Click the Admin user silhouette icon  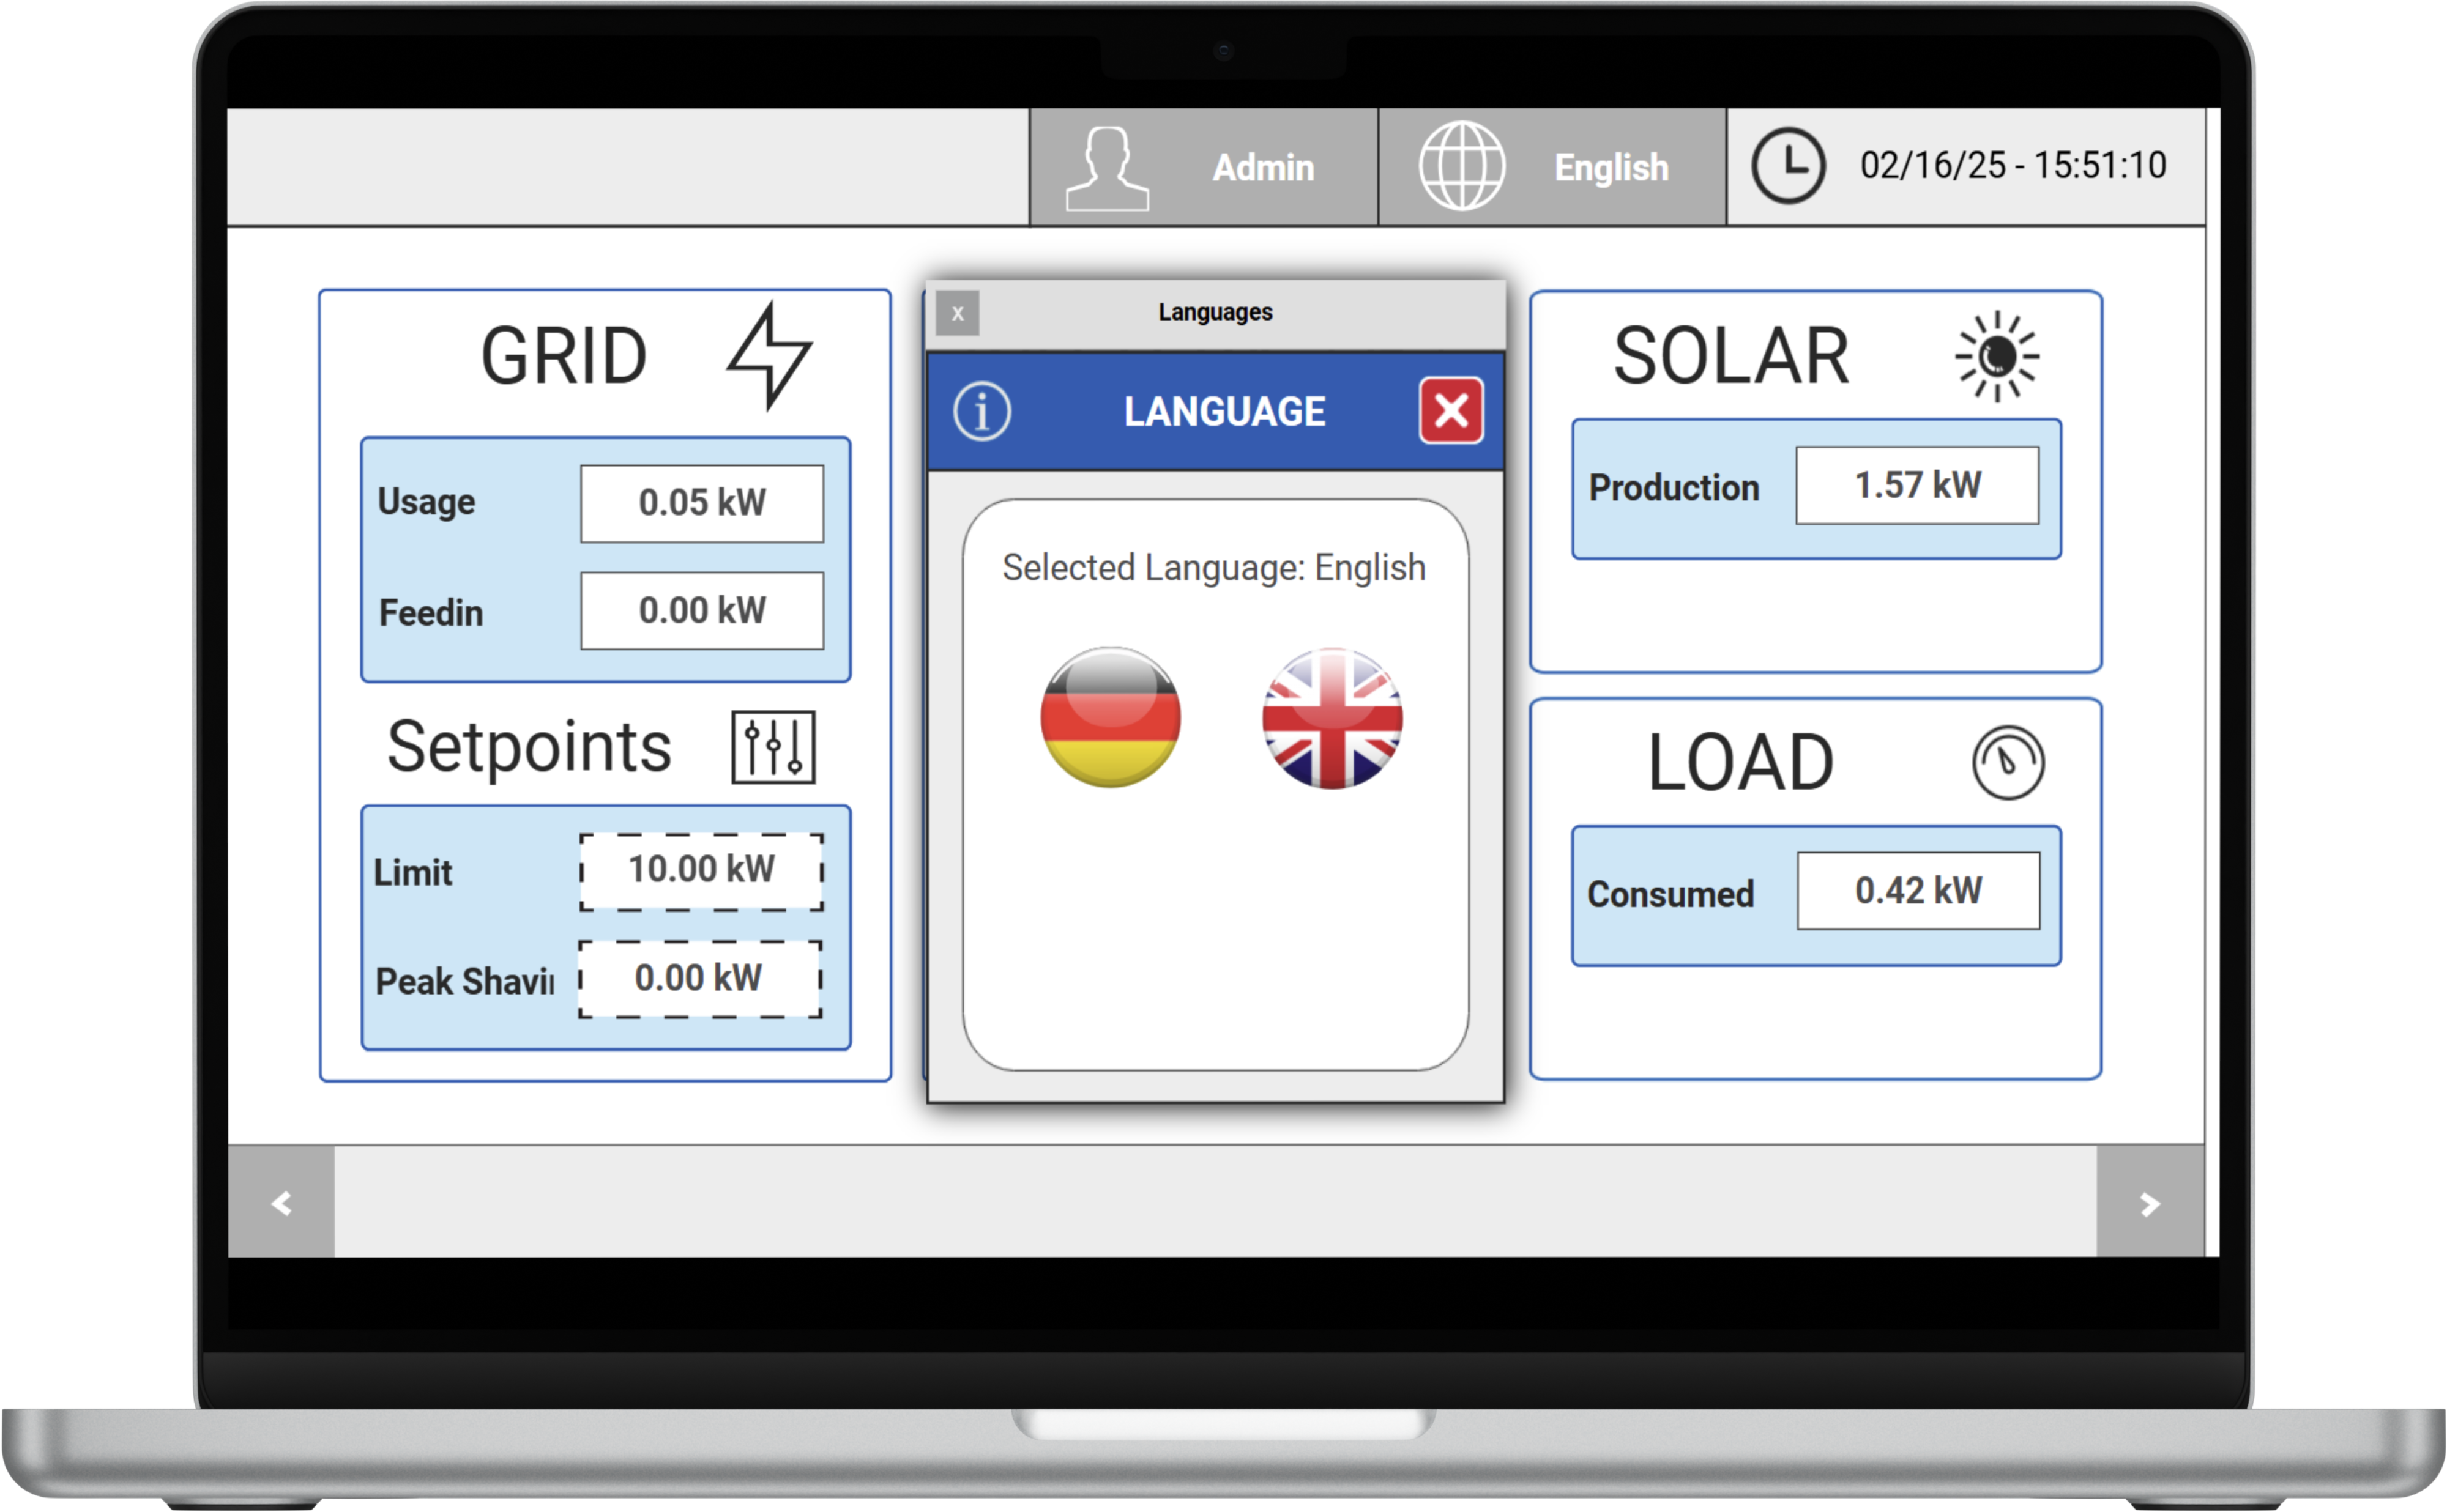(1106, 168)
